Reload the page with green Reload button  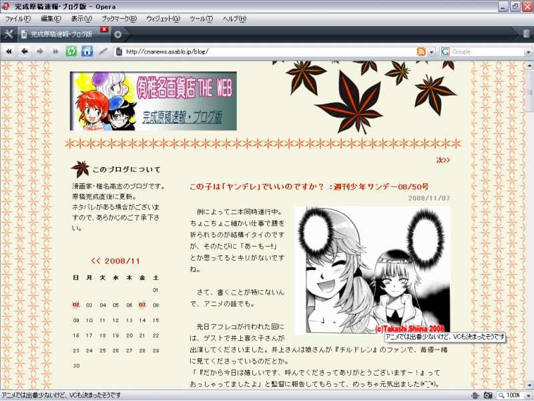click(x=71, y=51)
